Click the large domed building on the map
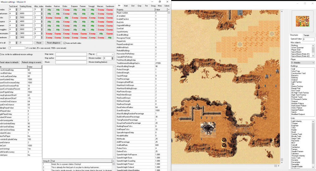316x171 pixels. [x=209, y=129]
